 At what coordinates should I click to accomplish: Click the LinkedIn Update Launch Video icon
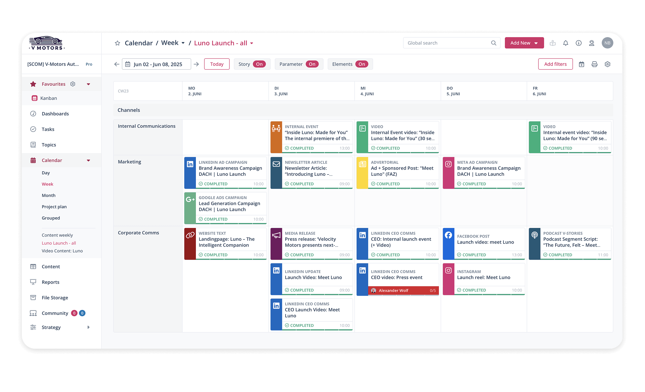pyautogui.click(x=276, y=270)
